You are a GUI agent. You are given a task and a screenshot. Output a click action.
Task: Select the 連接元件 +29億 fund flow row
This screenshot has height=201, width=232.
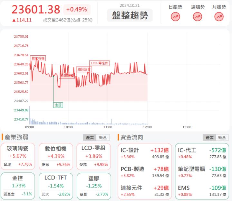click(x=145, y=191)
